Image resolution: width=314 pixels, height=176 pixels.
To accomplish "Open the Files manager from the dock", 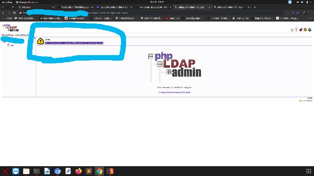I will (x=26, y=171).
